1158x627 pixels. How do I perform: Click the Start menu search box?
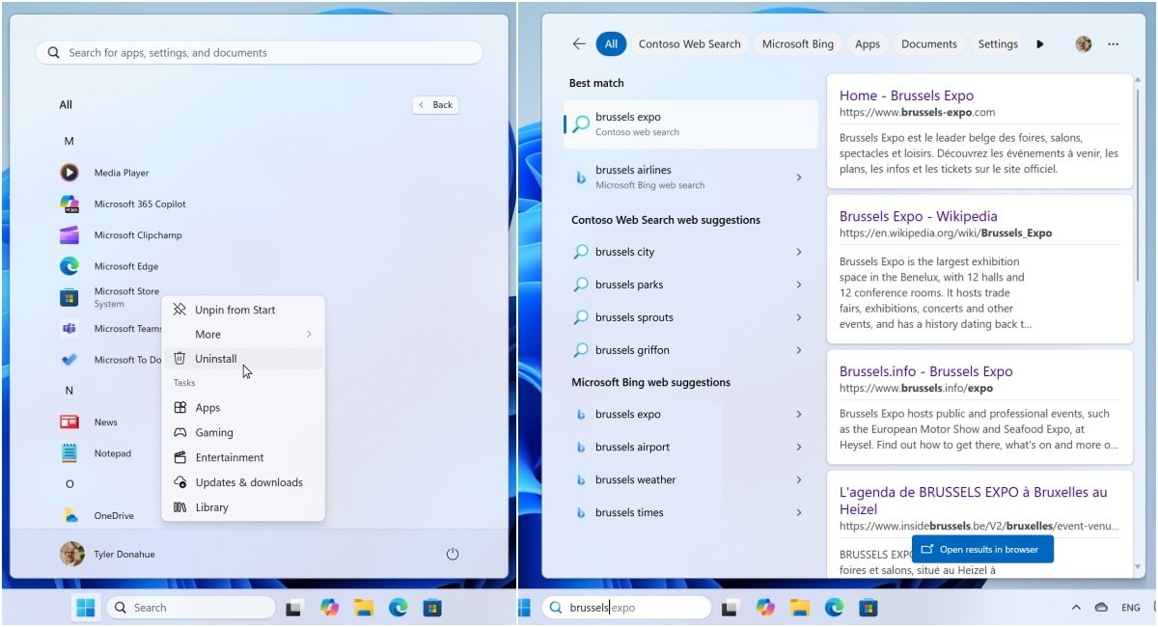click(x=259, y=53)
